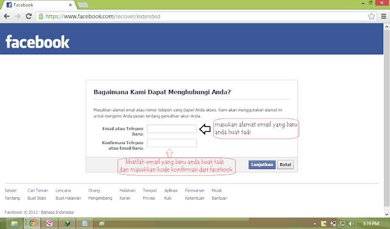Viewport: 390px width, 229px height.
Task: Open the Buat Halaman footer link
Action: point(68,198)
